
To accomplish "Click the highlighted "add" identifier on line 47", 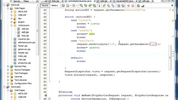I will (91, 34).
